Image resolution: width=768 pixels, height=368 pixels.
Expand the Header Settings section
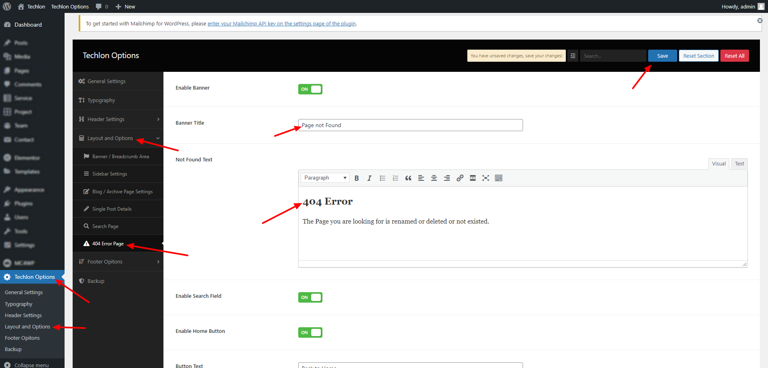tap(118, 119)
